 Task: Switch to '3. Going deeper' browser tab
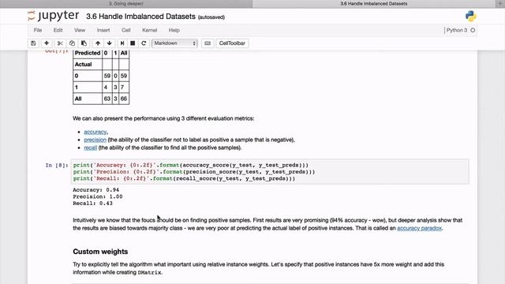click(x=126, y=3)
